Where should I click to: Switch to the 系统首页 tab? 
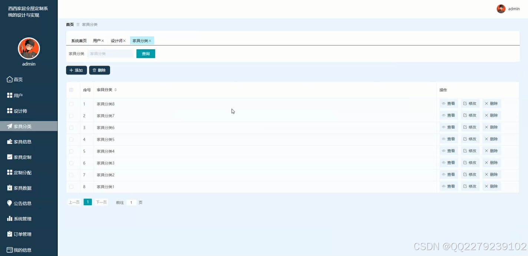(x=78, y=40)
